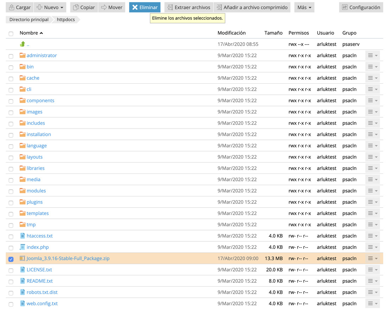Click the htaccess.txt file icon

(23, 236)
